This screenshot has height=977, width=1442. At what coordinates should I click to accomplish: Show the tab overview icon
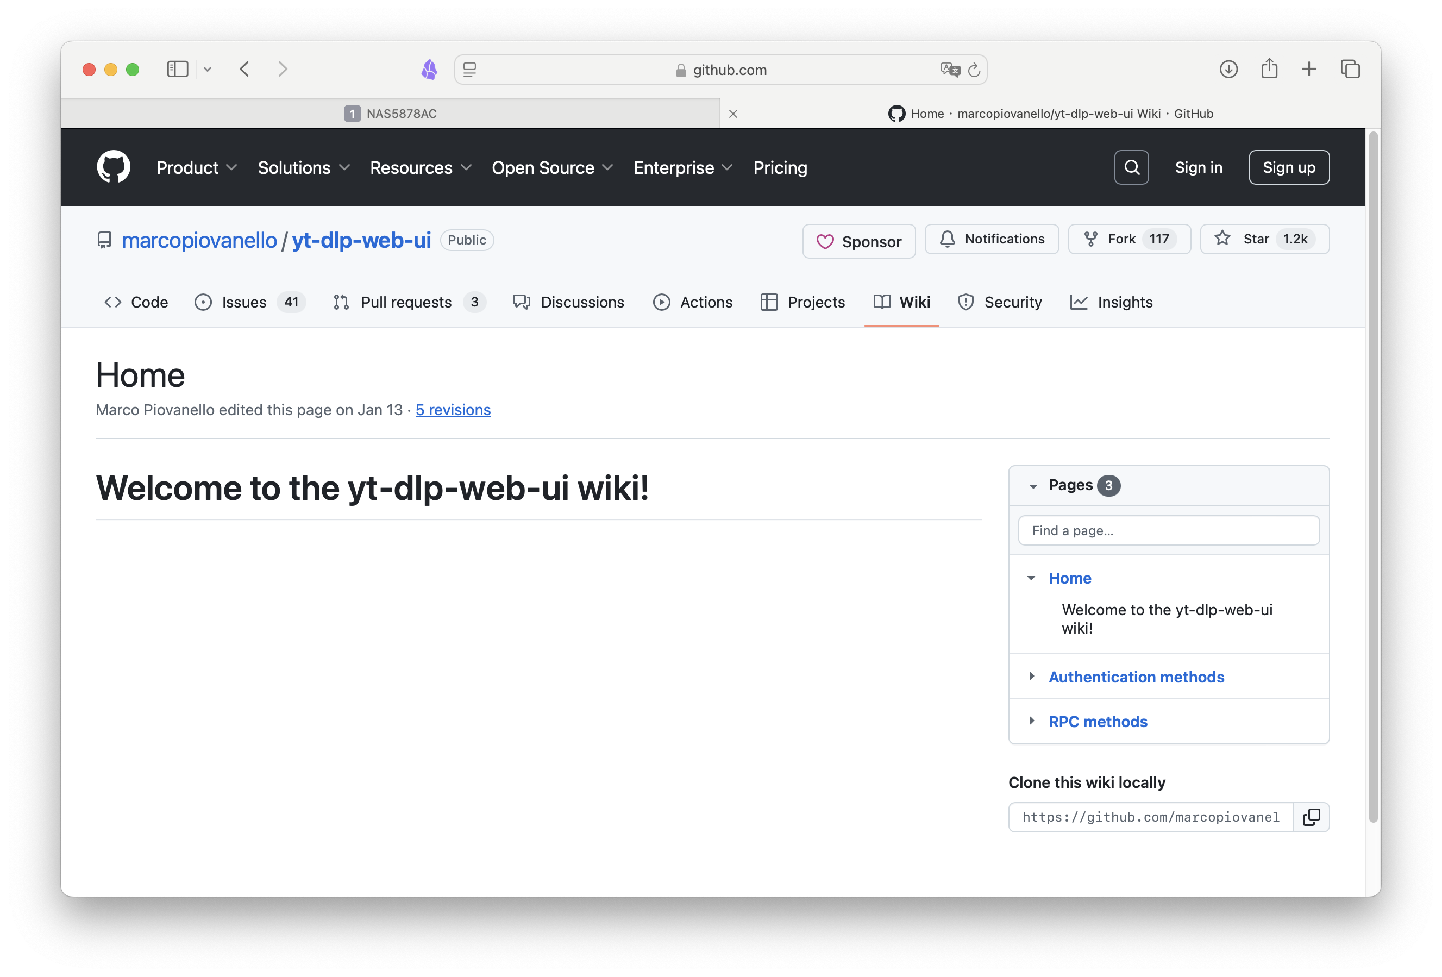1350,69
